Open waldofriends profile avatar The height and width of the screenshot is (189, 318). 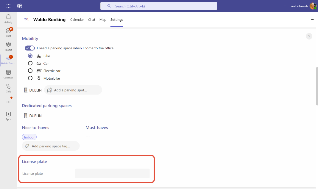(313, 6)
